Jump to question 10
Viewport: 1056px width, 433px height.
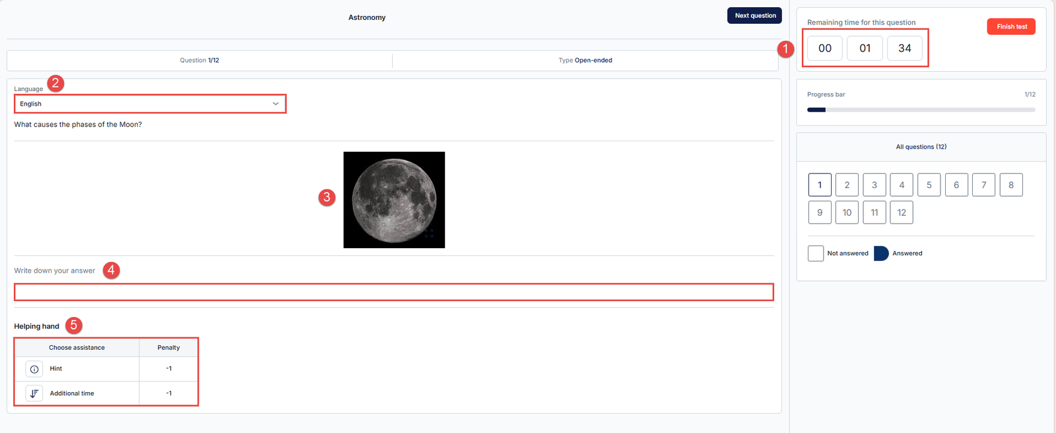[x=847, y=213]
